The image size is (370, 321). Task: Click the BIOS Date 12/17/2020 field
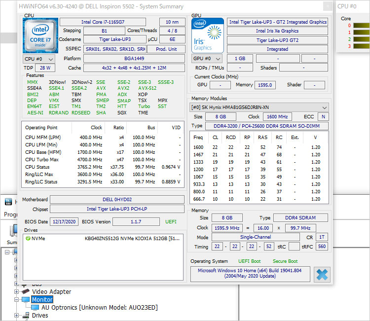point(64,222)
